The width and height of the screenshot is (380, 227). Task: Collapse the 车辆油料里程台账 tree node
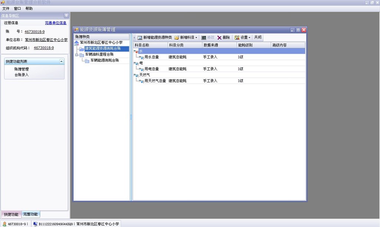point(76,55)
